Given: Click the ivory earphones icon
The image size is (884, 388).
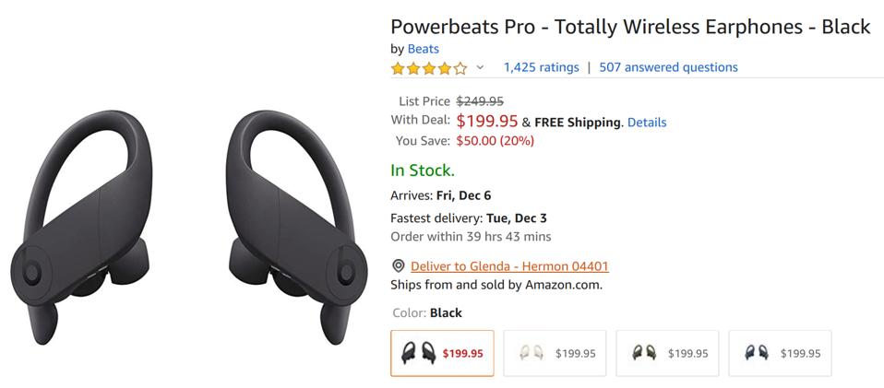Looking at the screenshot, I should (532, 353).
